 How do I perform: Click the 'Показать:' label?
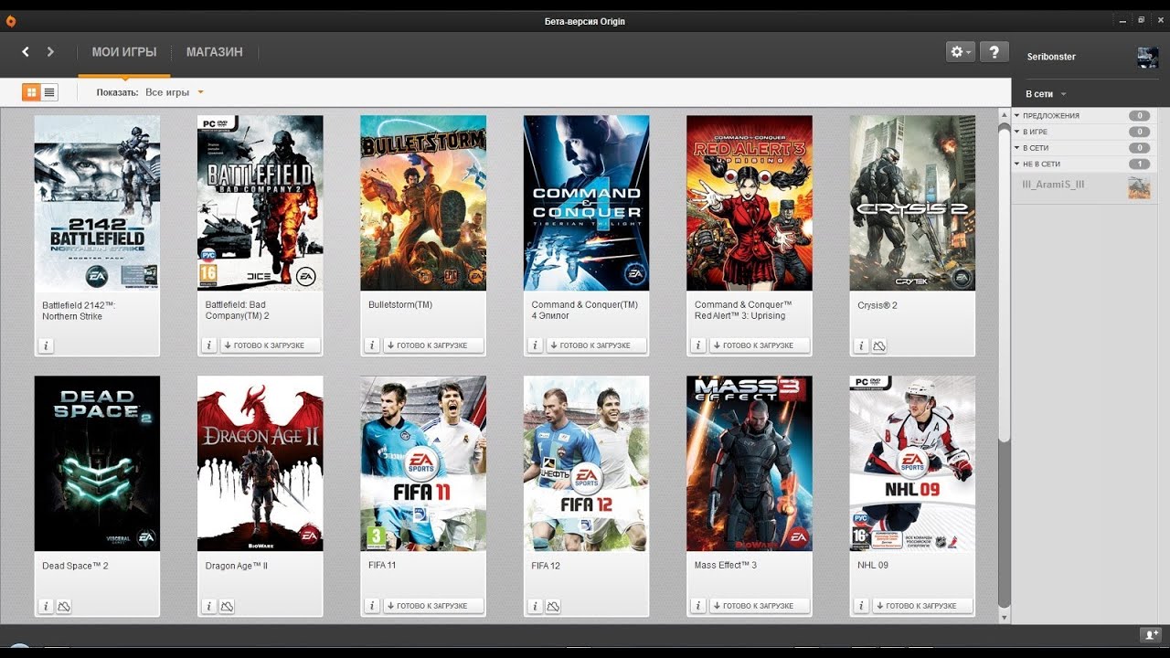tap(118, 92)
